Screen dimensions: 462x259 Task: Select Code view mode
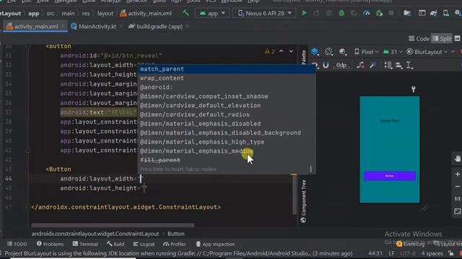[419, 38]
